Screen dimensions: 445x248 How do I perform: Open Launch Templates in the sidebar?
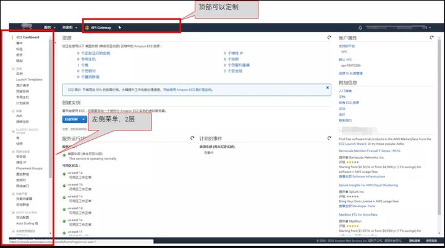29,80
